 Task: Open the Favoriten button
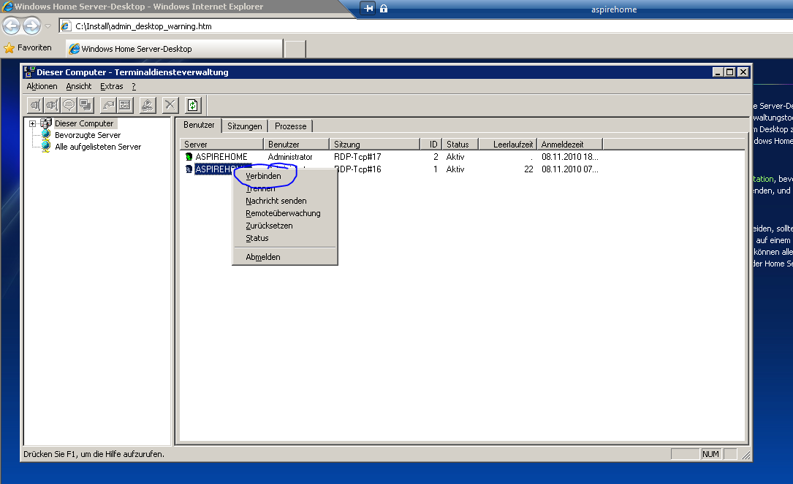pyautogui.click(x=28, y=48)
